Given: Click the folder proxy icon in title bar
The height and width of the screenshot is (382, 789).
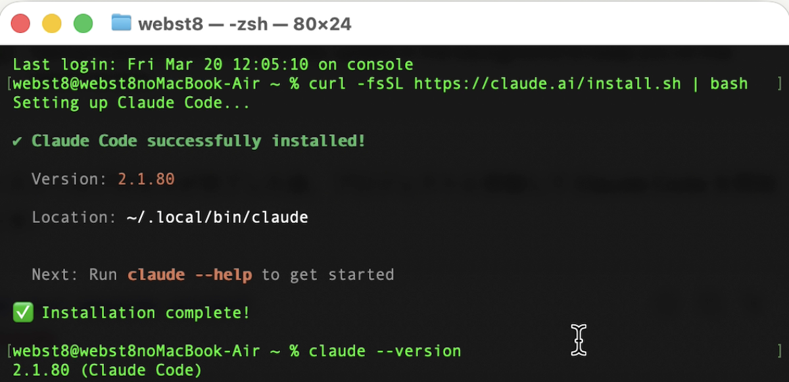Looking at the screenshot, I should click(x=122, y=23).
